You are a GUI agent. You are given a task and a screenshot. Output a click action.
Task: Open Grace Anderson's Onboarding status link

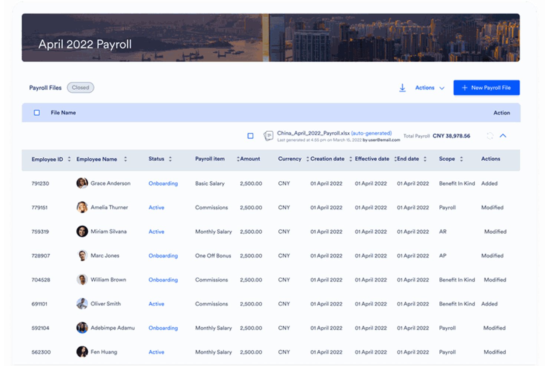[x=163, y=184]
